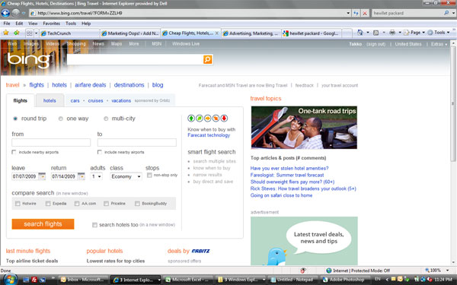Screen dimensions: 457x285
Task: Open the adults count dropdown
Action: tap(97, 176)
